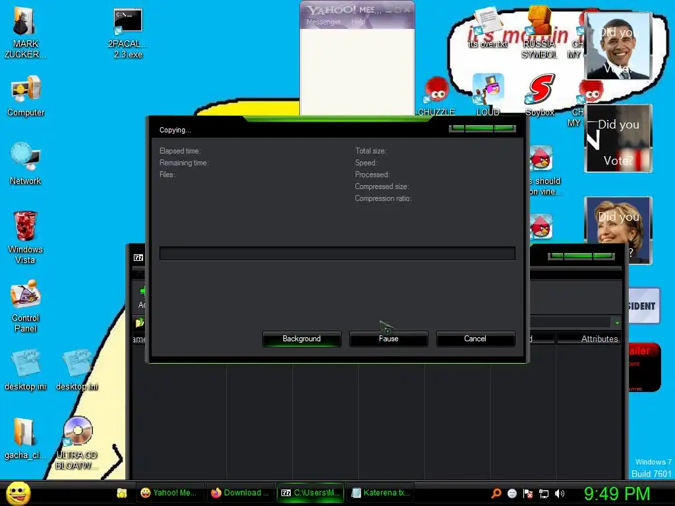
Task: Switch to Katerena.txt Notepad taskbar button
Action: tap(380, 493)
